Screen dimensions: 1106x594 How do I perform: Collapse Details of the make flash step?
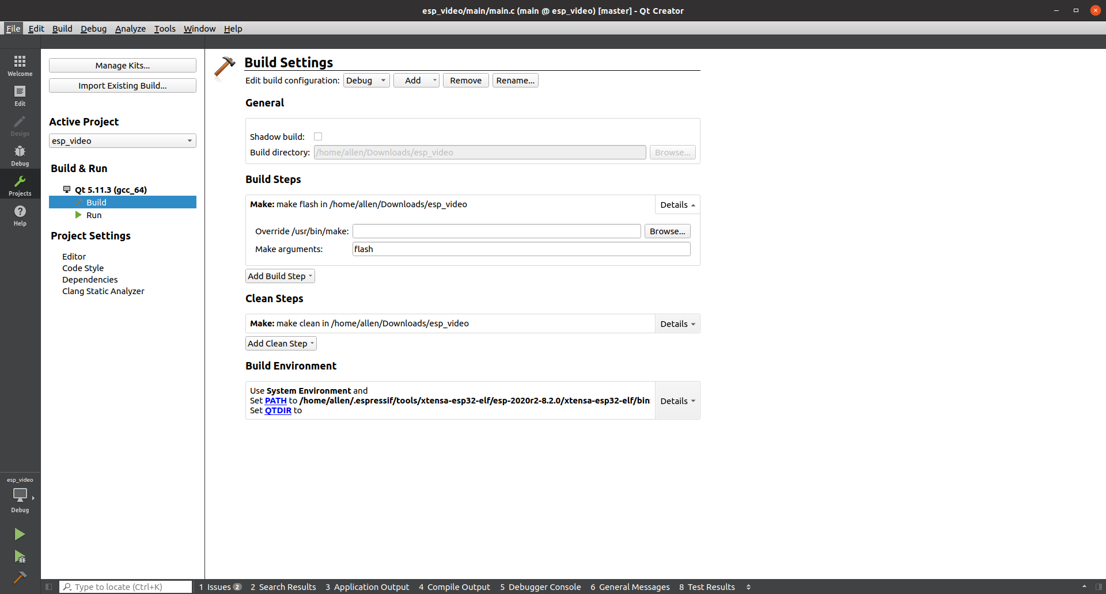point(677,205)
